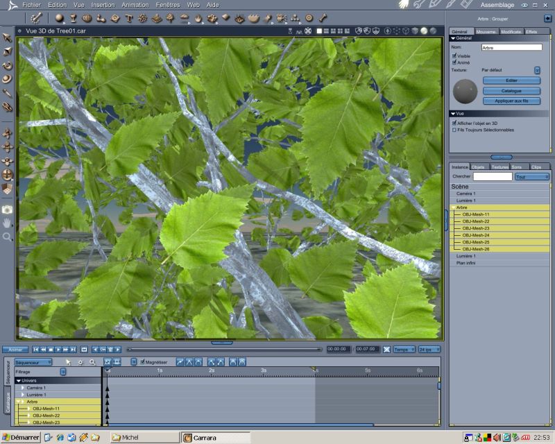Select the magnifier zoom tool
The height and width of the screenshot is (444, 555).
coord(7,237)
